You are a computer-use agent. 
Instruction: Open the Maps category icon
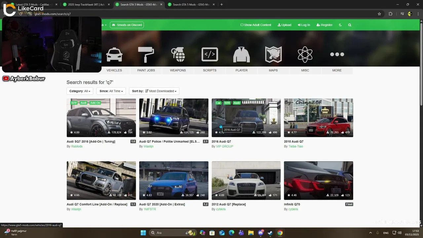tap(273, 55)
